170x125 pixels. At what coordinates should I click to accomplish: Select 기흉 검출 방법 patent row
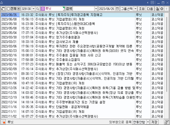coord(83,88)
